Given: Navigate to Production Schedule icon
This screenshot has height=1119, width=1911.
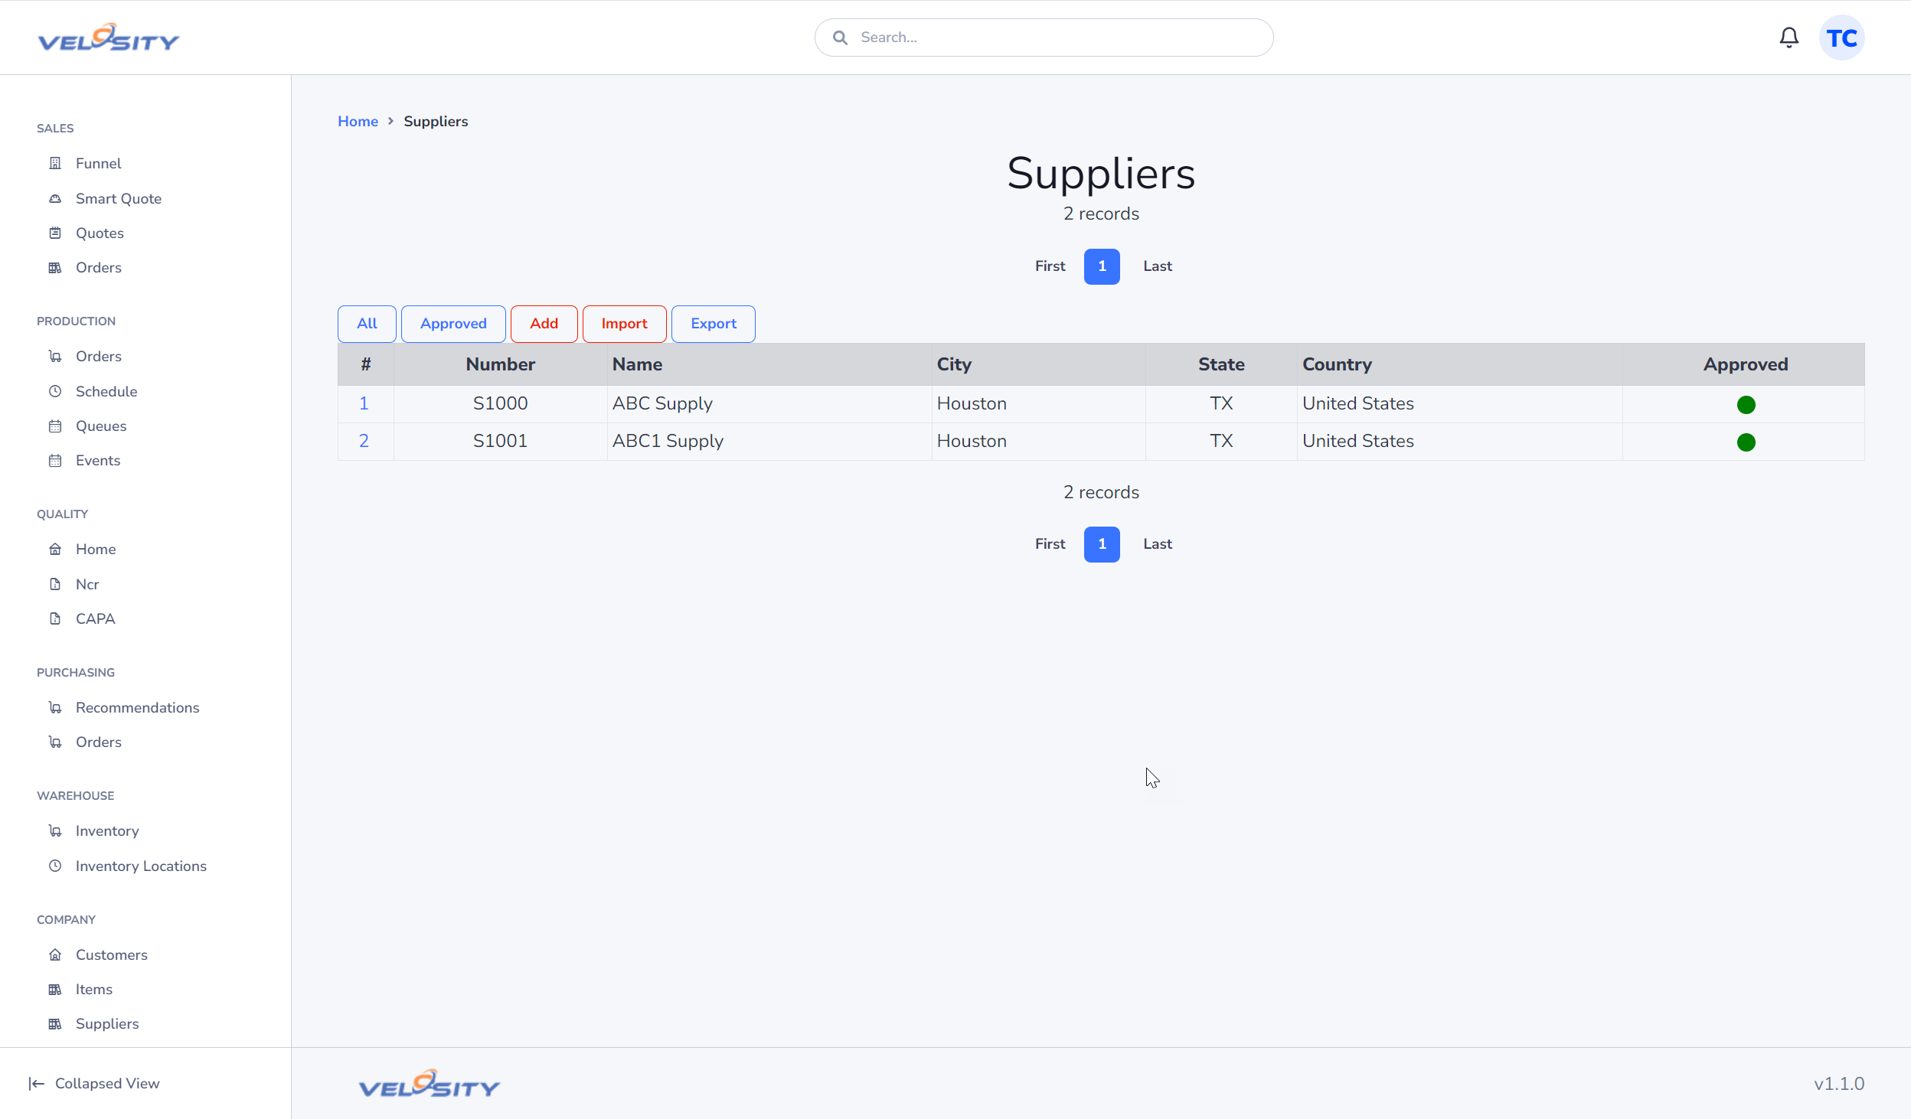Looking at the screenshot, I should point(54,390).
